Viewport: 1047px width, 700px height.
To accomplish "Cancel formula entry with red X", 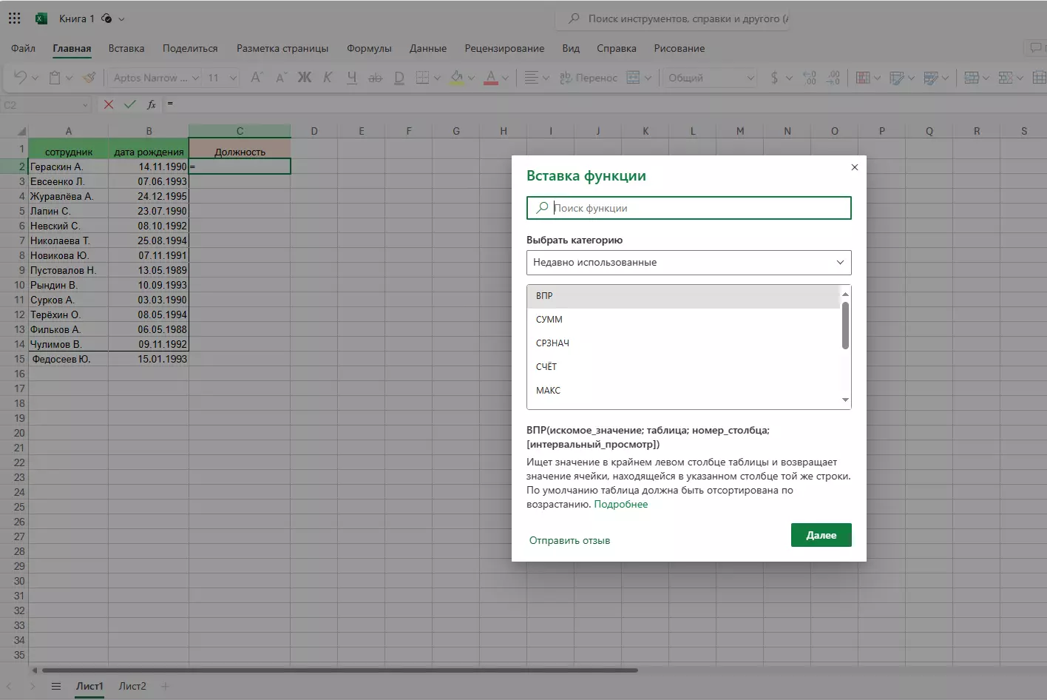I will click(x=109, y=105).
